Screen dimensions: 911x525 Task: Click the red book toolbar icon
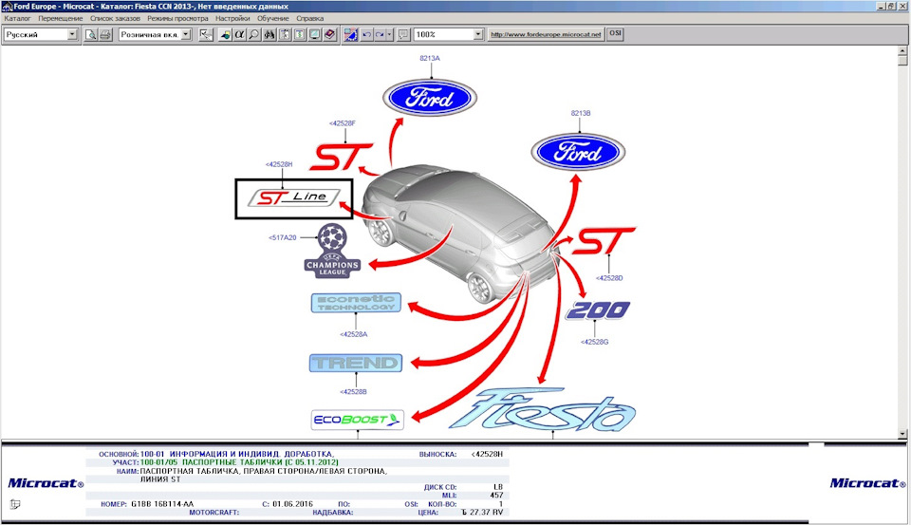[329, 34]
